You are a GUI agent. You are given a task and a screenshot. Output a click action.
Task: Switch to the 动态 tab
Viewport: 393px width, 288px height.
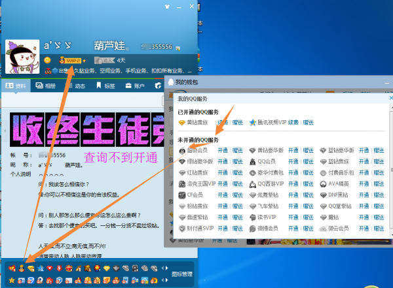pyautogui.click(x=77, y=86)
